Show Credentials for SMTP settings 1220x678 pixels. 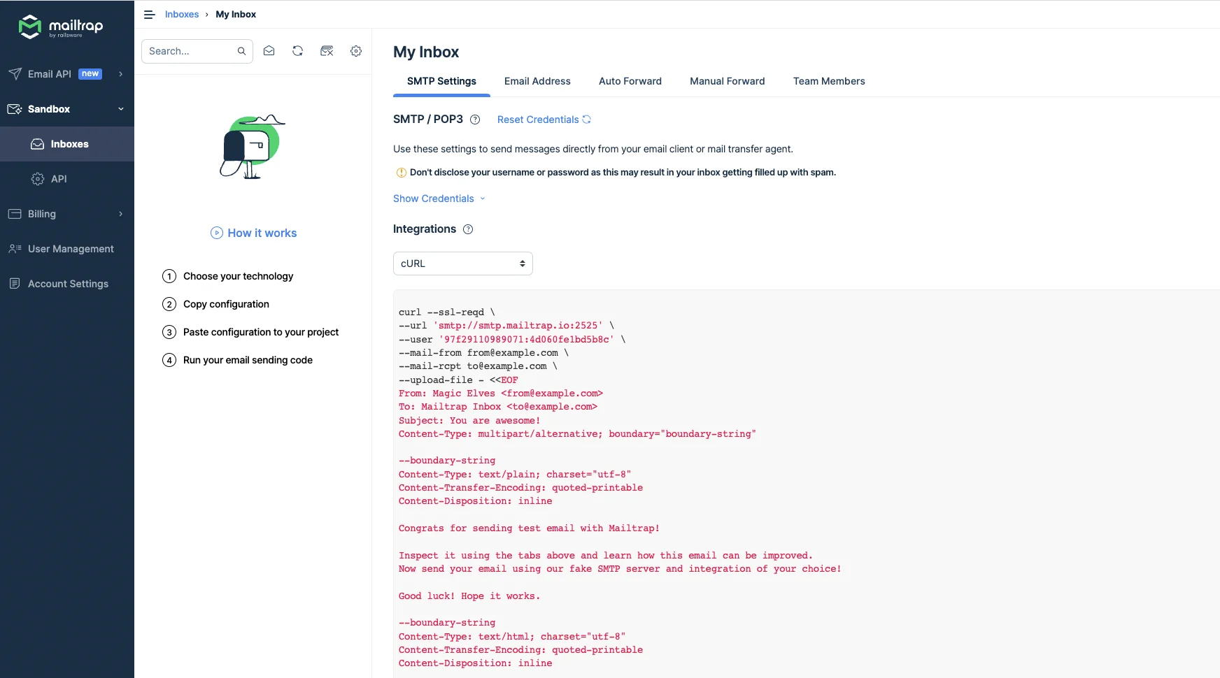(x=434, y=199)
